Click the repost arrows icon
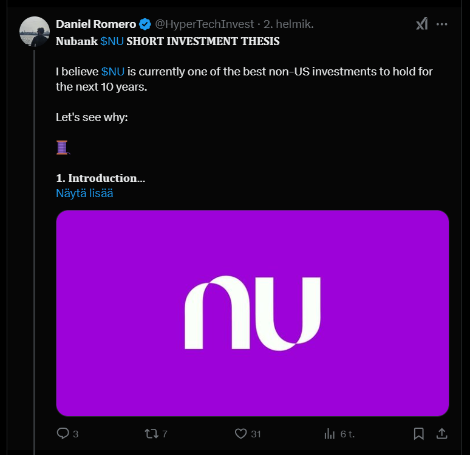Viewport: 470px width, 455px height. 151,433
